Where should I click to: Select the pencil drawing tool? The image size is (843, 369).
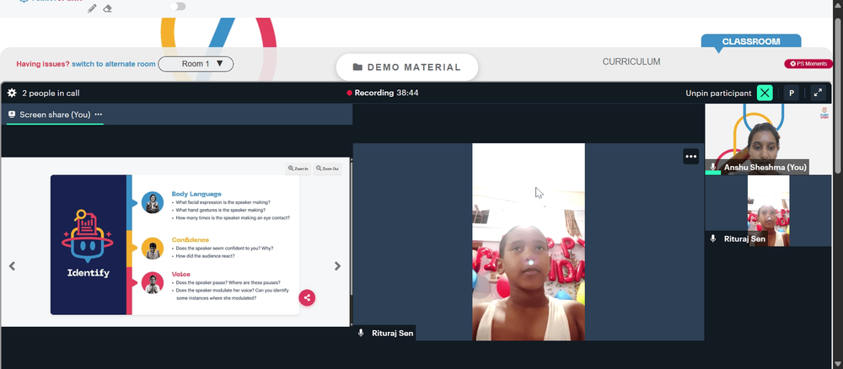(x=92, y=8)
